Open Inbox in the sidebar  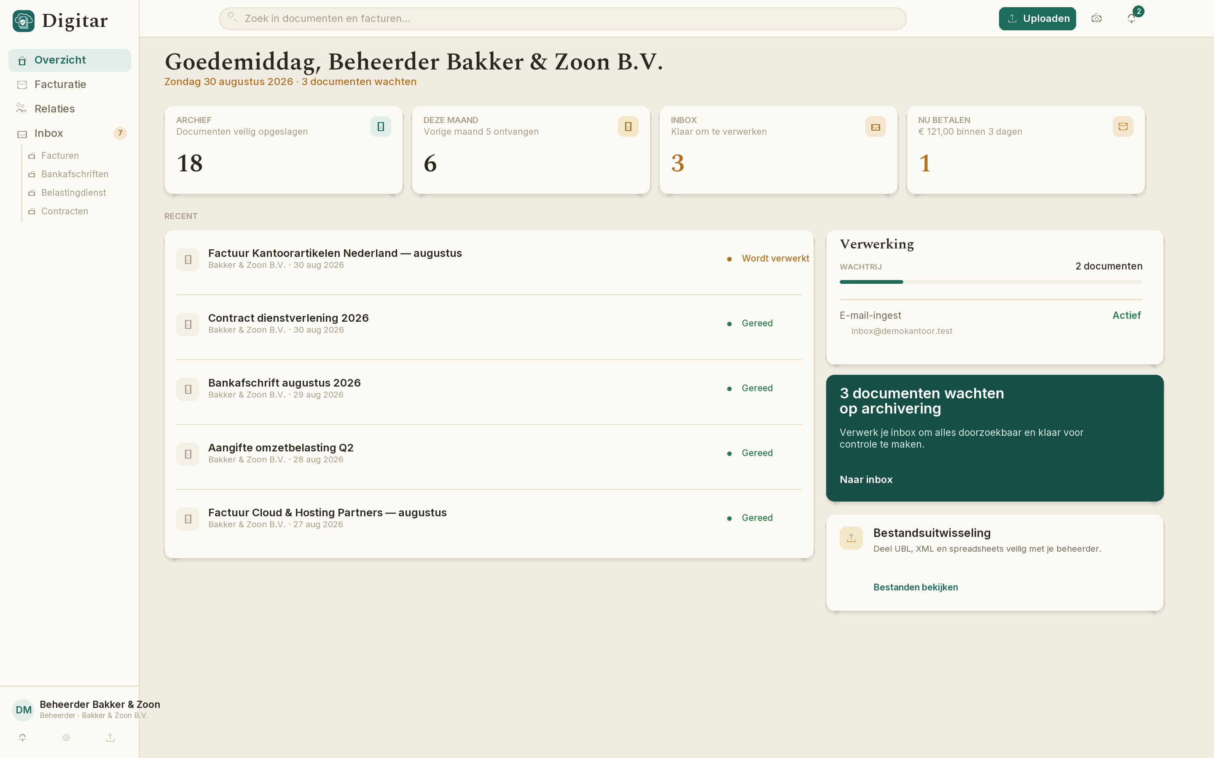(x=70, y=133)
